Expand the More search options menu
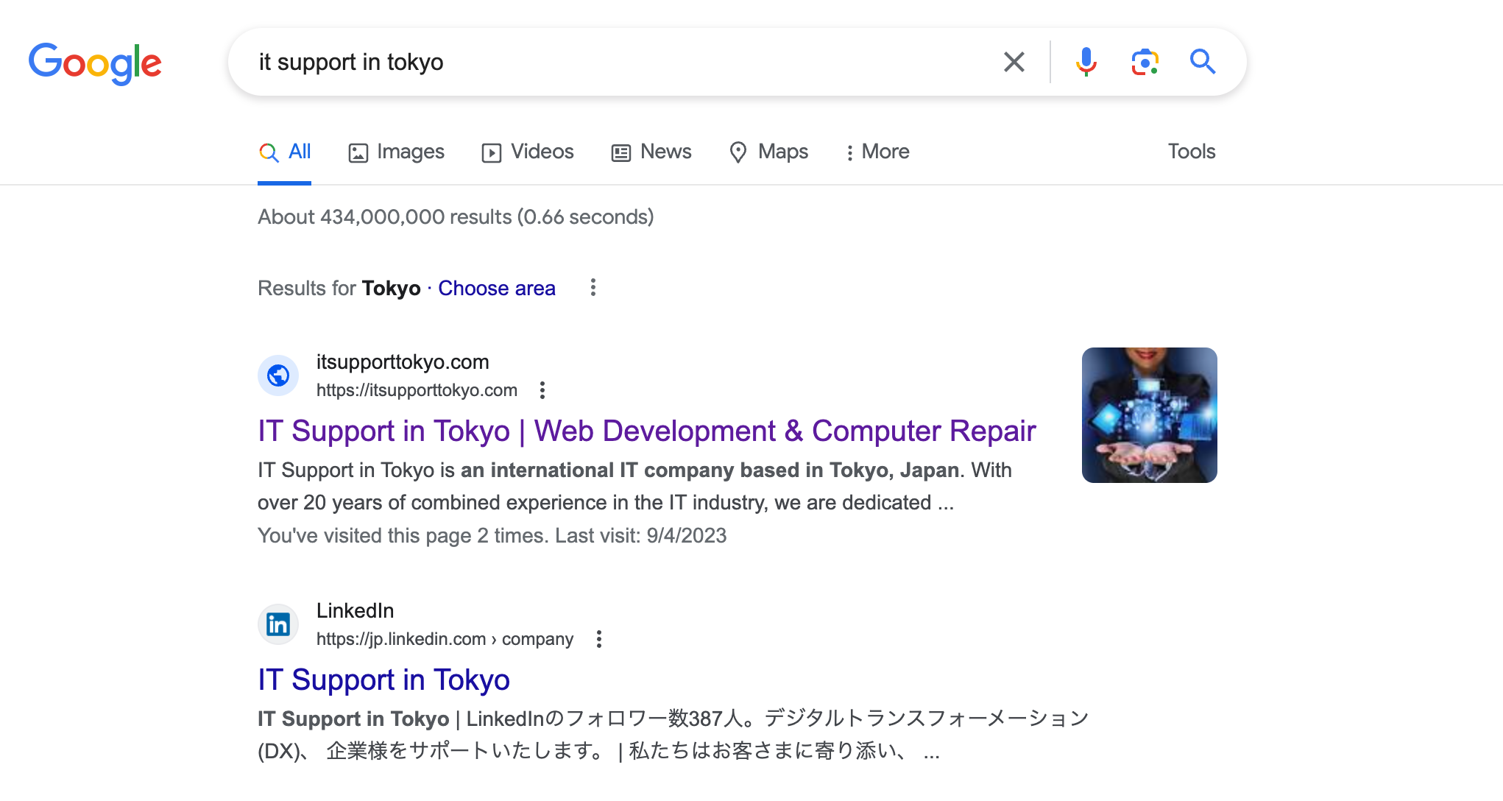Screen dimensions: 1503x801 pos(877,152)
